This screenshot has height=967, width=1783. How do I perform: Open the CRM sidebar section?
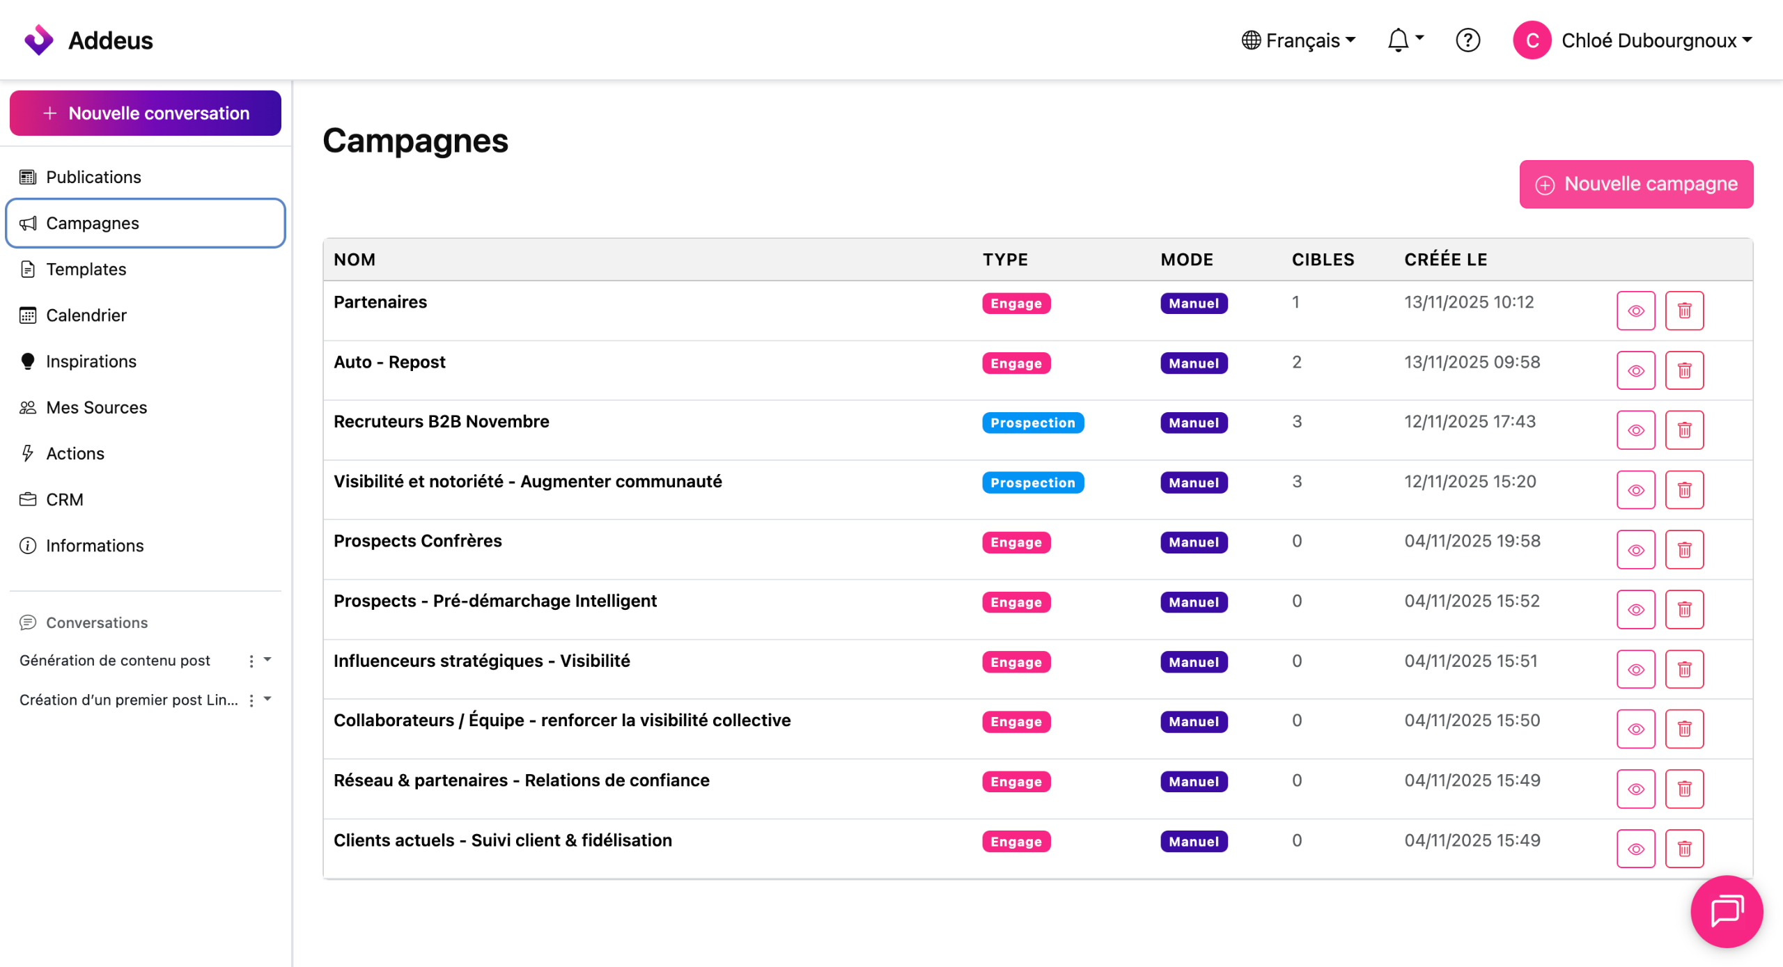64,500
